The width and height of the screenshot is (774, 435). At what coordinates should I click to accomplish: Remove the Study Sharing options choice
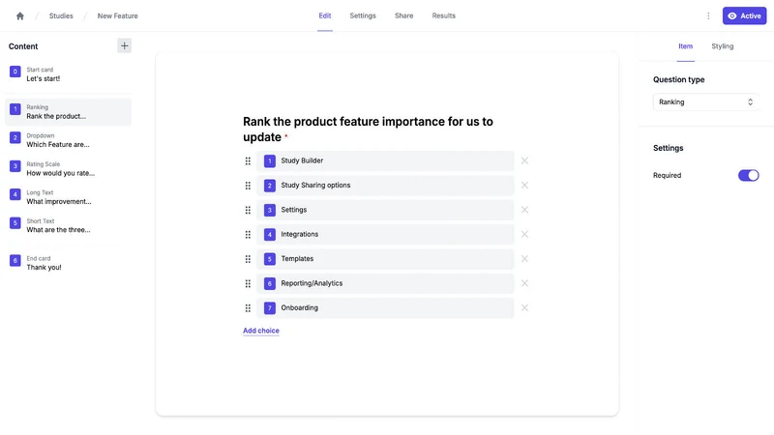tap(524, 185)
